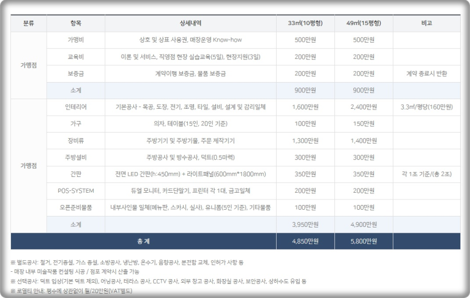Click the '※ 로열티 안내' footnote line
The height and width of the screenshot is (298, 470).
point(71,291)
